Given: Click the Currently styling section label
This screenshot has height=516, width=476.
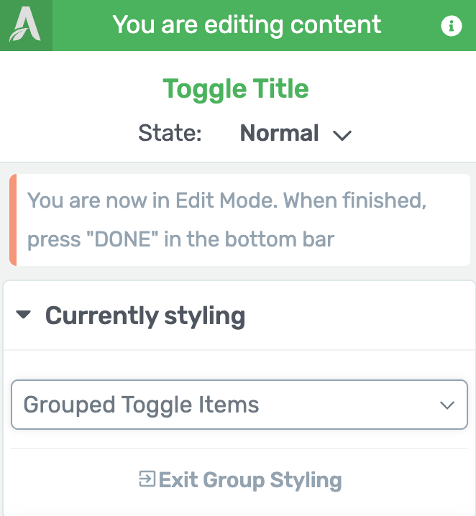Looking at the screenshot, I should [145, 316].
